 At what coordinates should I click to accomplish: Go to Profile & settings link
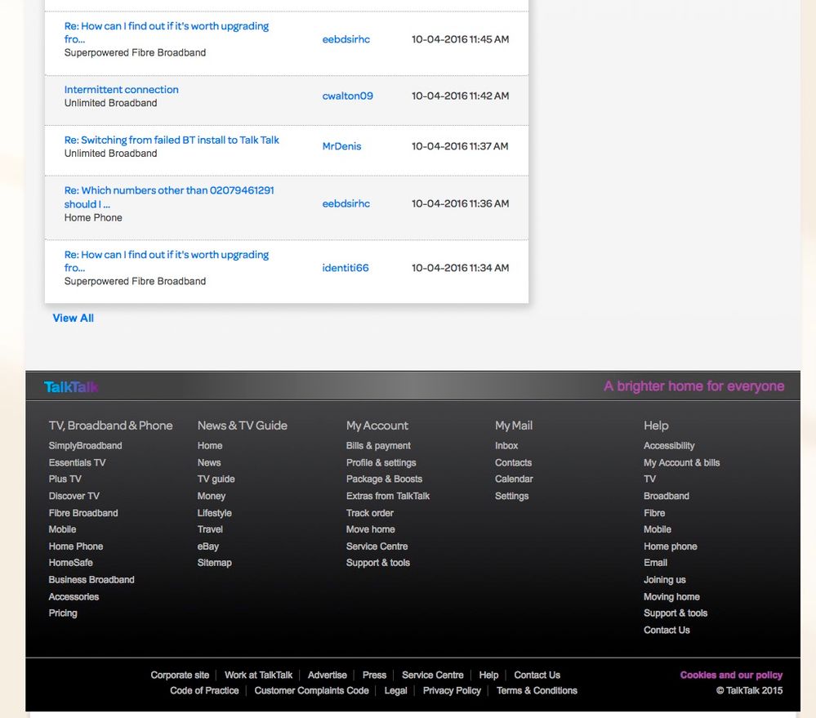pos(381,462)
